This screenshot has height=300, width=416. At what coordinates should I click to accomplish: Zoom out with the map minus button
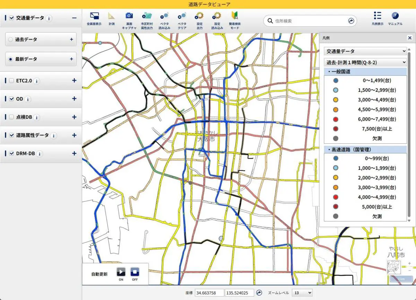coord(410,270)
